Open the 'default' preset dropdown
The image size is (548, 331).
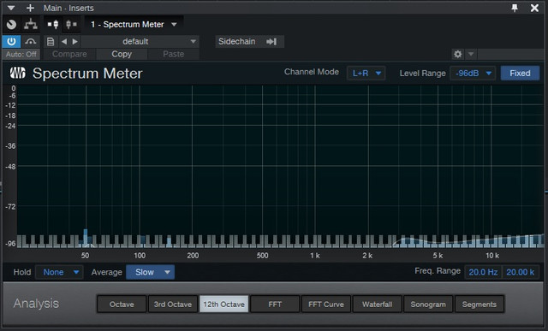click(x=140, y=42)
